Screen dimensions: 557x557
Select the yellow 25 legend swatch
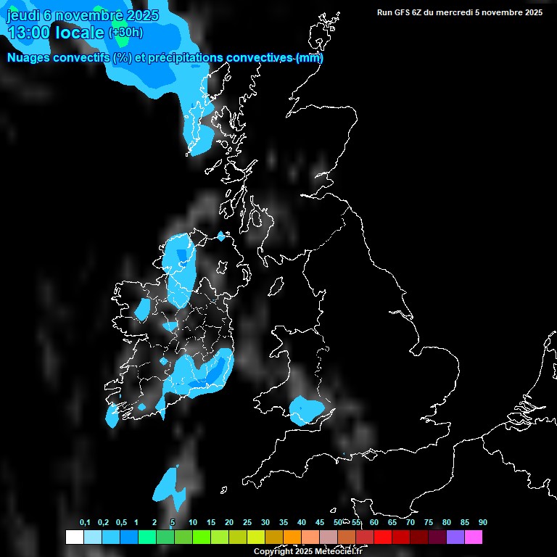pyautogui.click(x=256, y=537)
